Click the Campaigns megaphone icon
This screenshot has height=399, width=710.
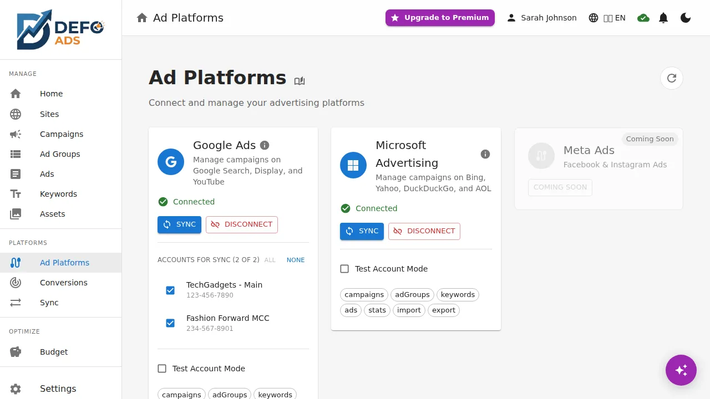16,134
